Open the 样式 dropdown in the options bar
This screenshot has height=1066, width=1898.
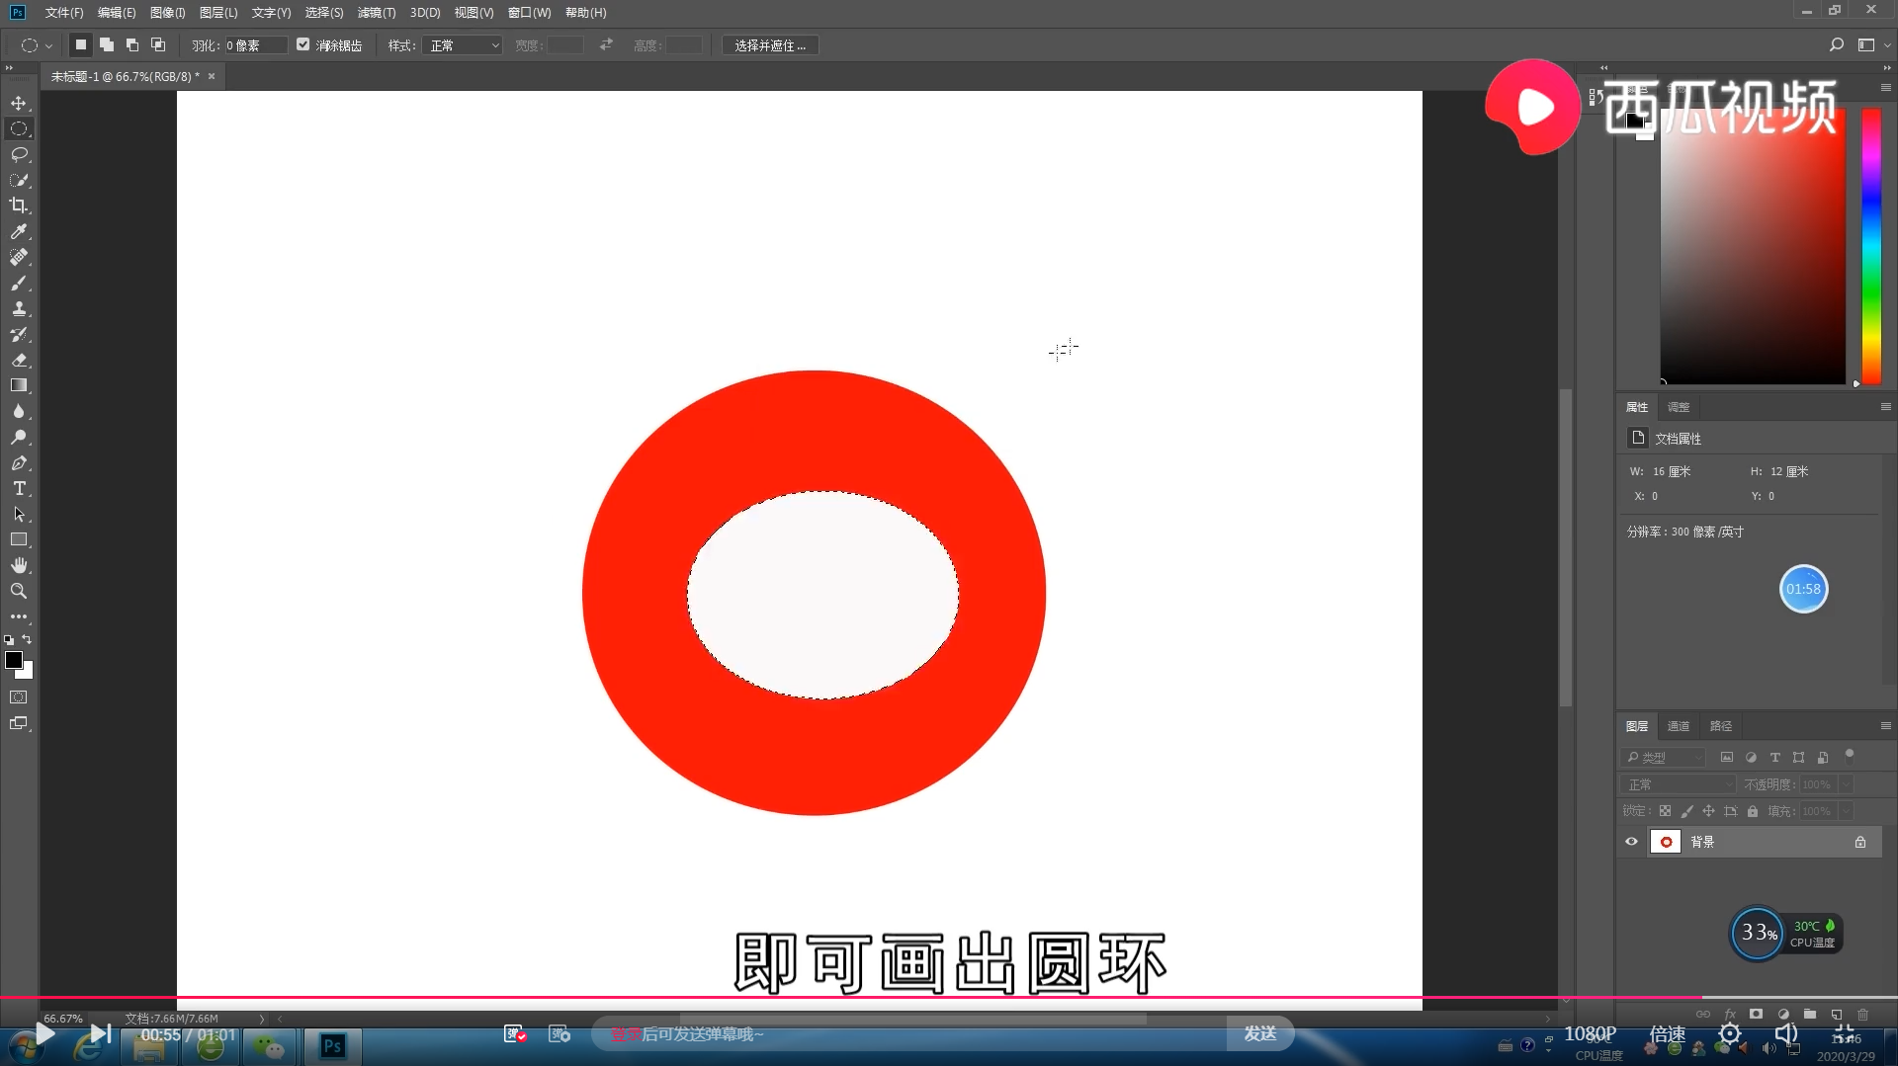462,44
